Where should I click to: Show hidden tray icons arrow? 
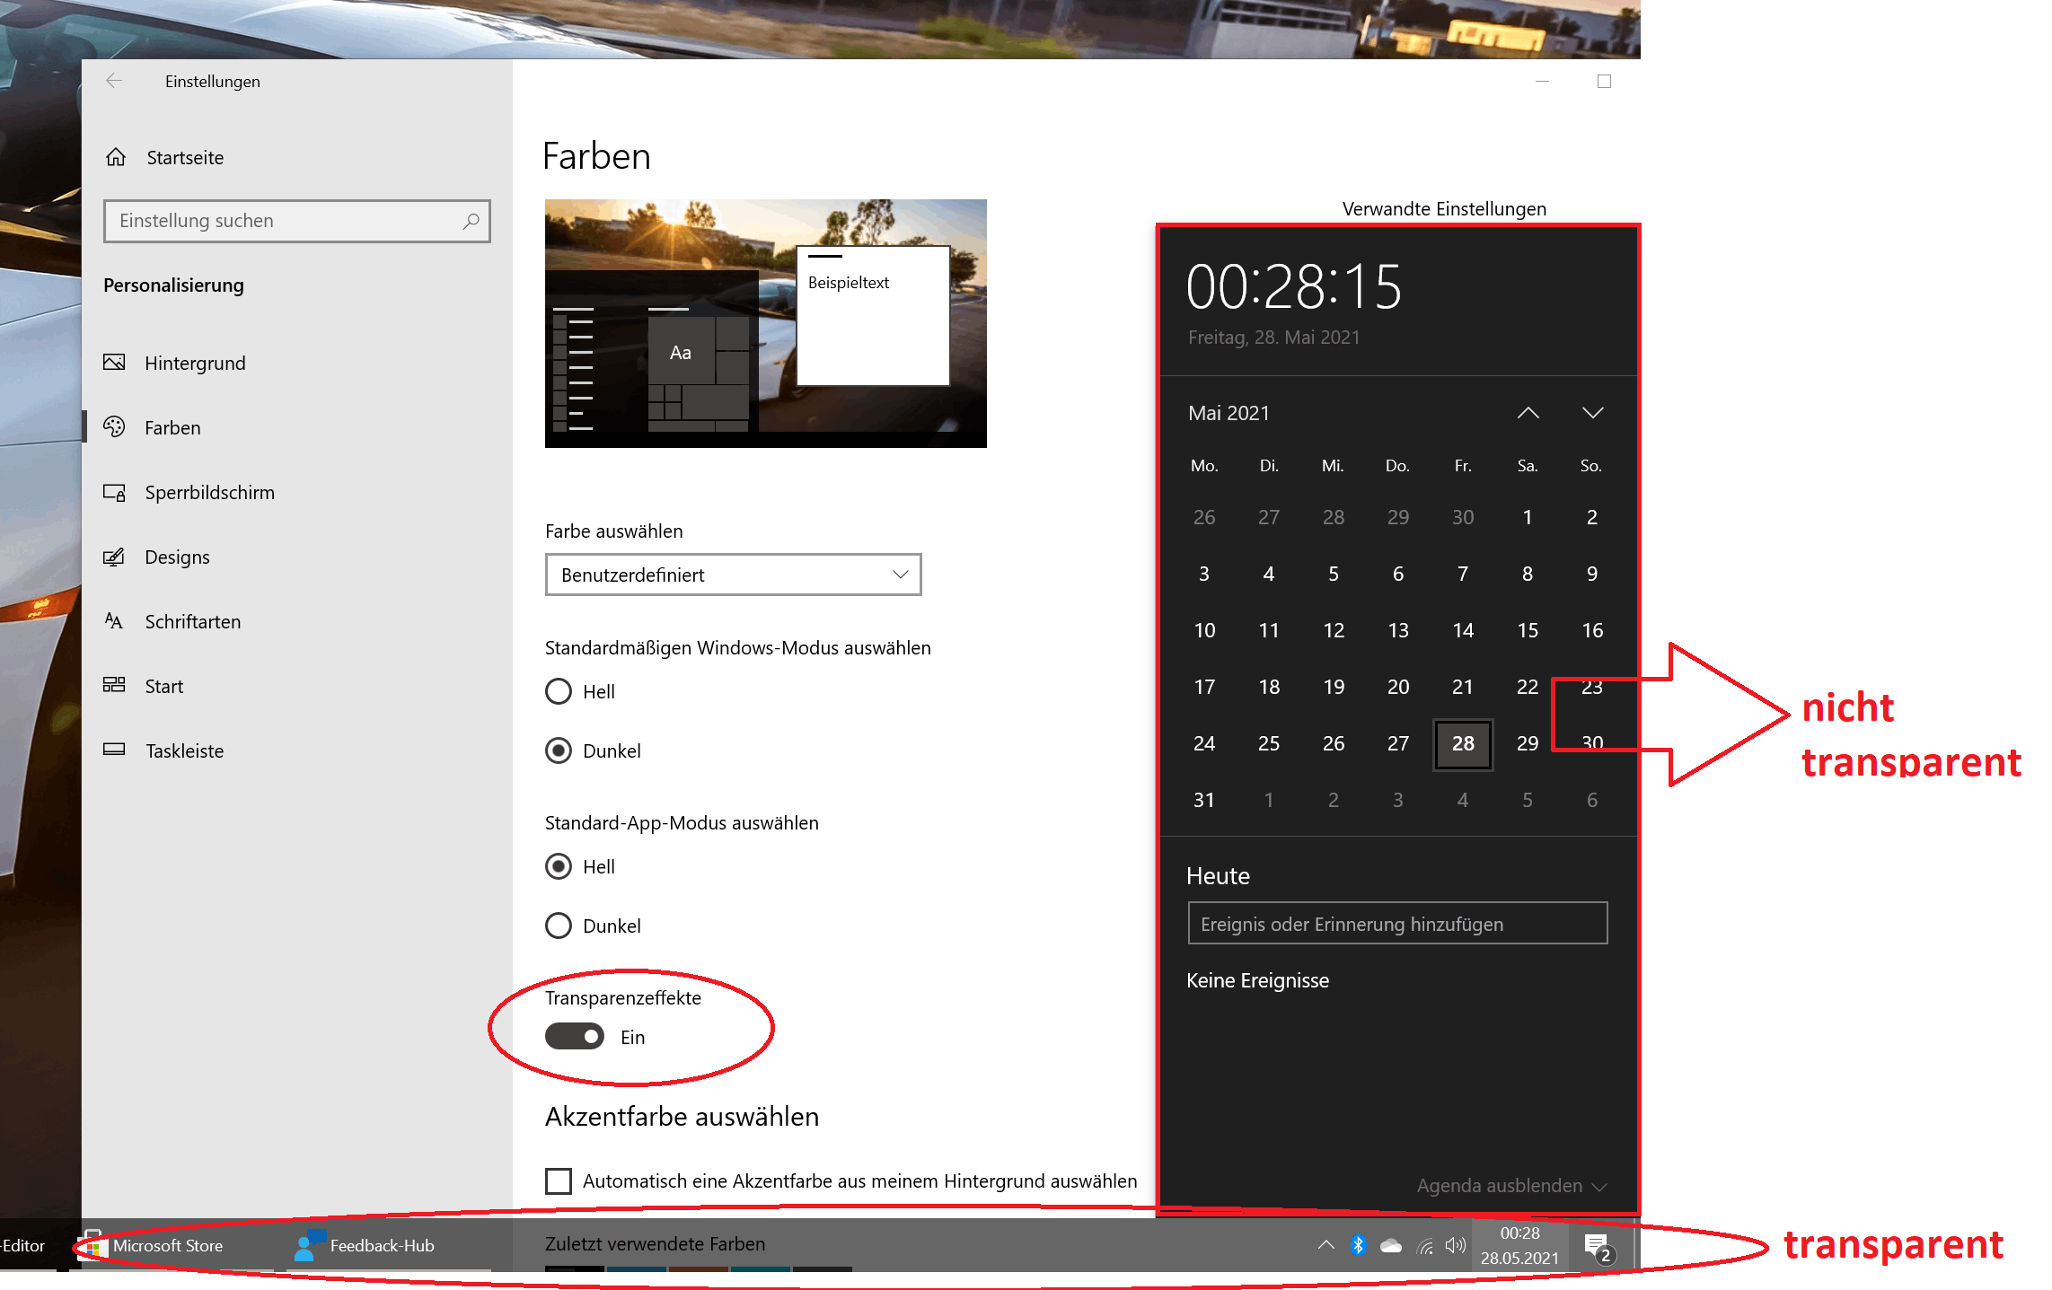(1325, 1245)
